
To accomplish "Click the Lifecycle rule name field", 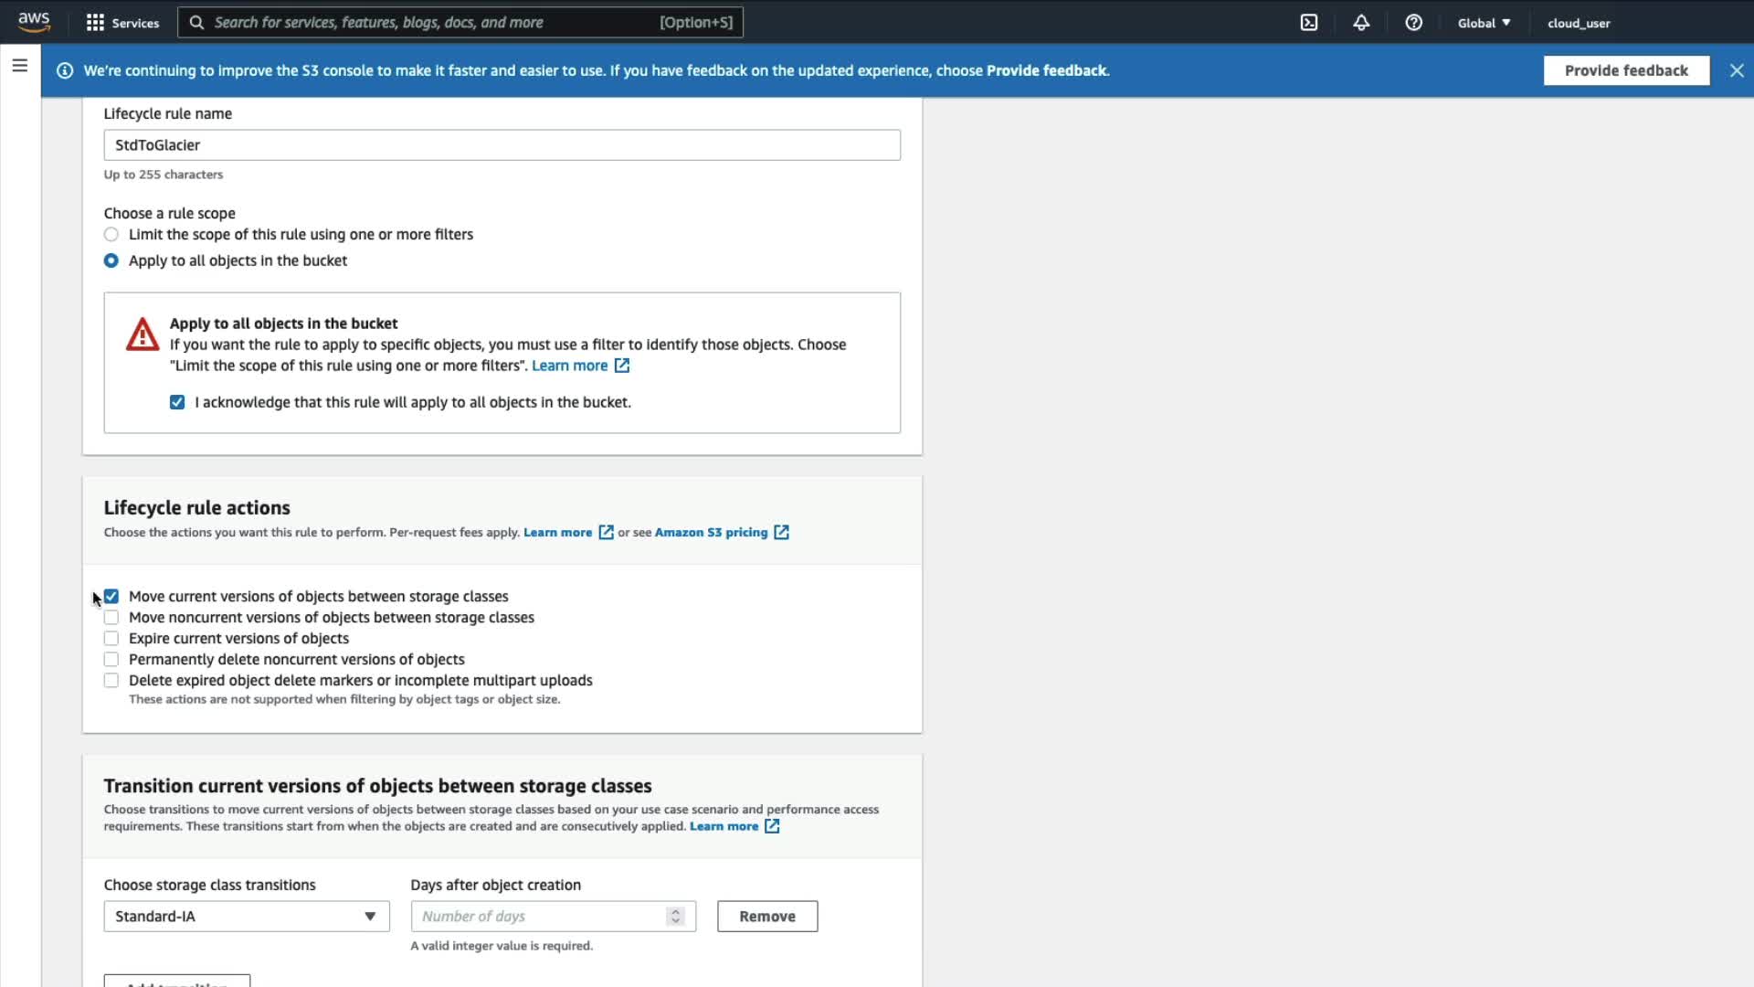I will click(502, 145).
